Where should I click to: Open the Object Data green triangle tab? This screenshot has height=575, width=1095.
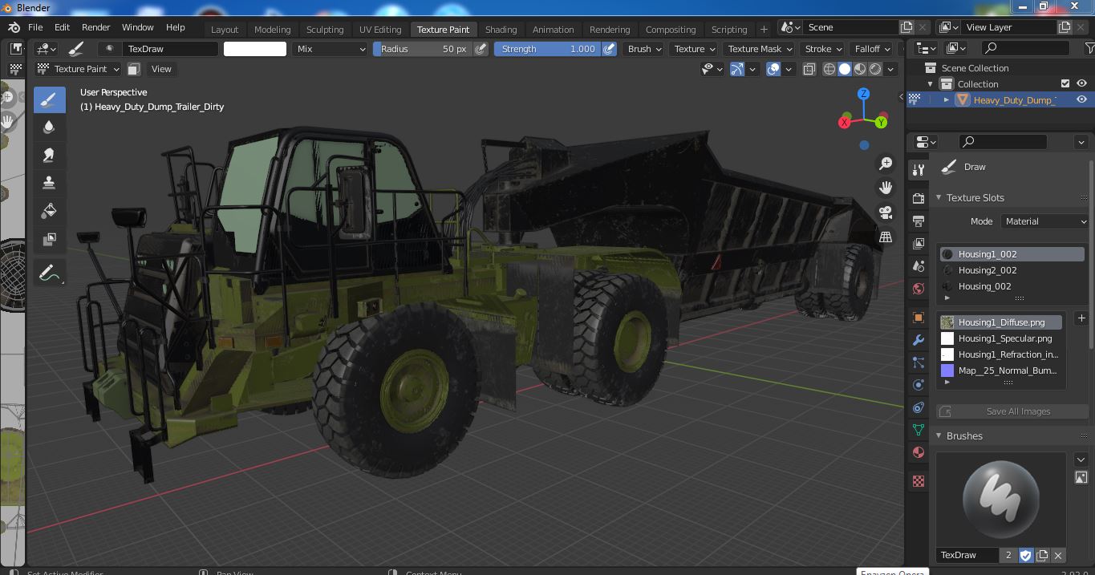(919, 430)
